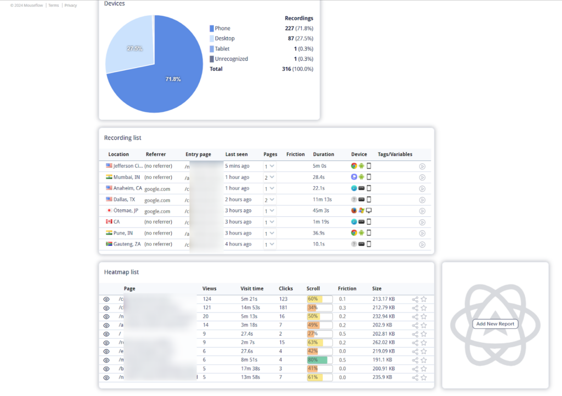
Task: Play the Mumbai, IN recording
Action: (x=422, y=177)
